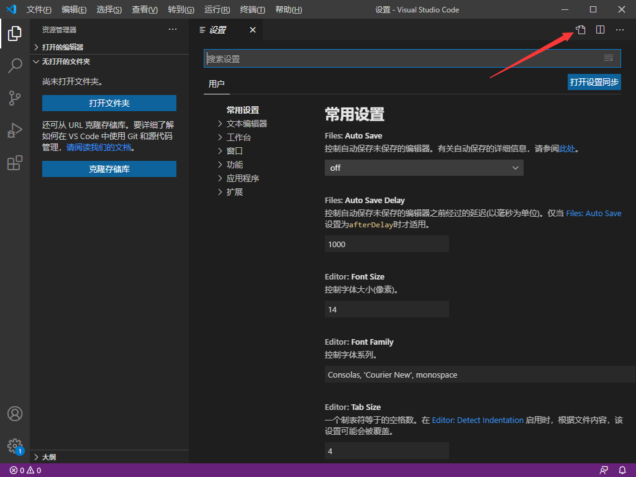Click the errors and warnings status indicator
This screenshot has width=636, height=477.
tap(25, 470)
